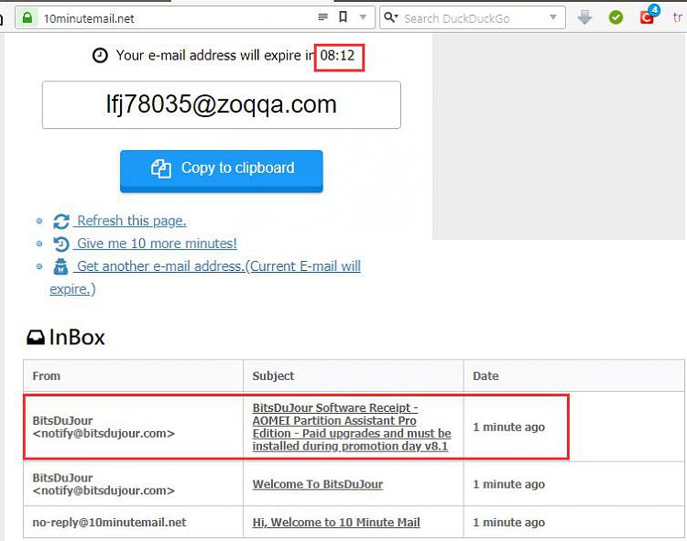Expand the search field dropdown arrow
Screen dimensions: 687x541
[x=553, y=17]
